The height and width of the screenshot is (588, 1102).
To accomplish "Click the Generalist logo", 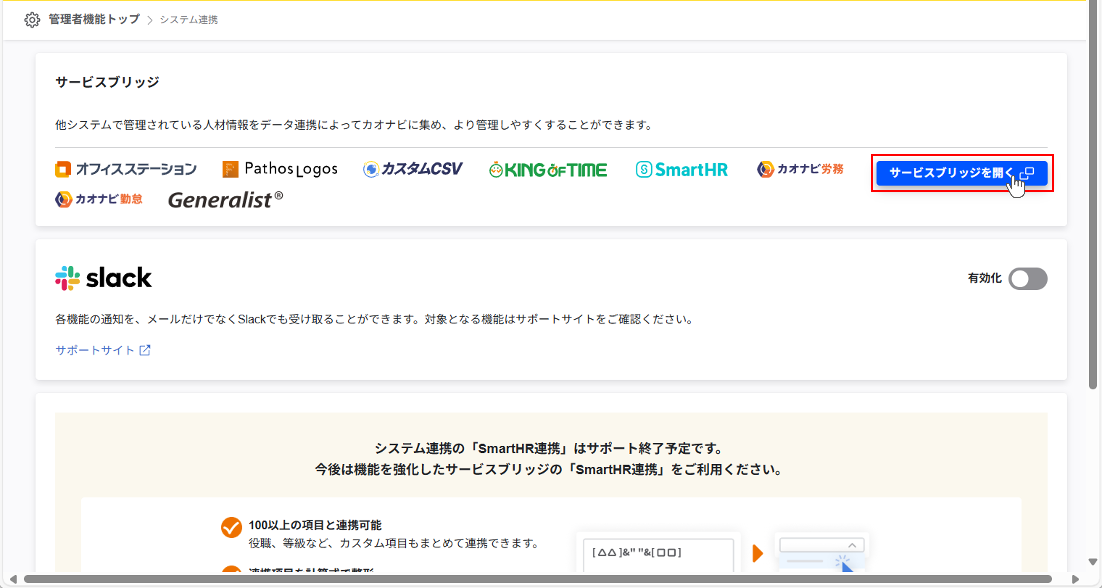I will point(225,200).
